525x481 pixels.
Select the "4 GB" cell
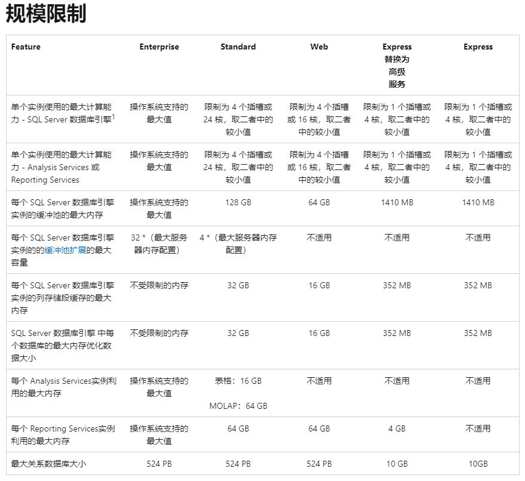(x=397, y=429)
